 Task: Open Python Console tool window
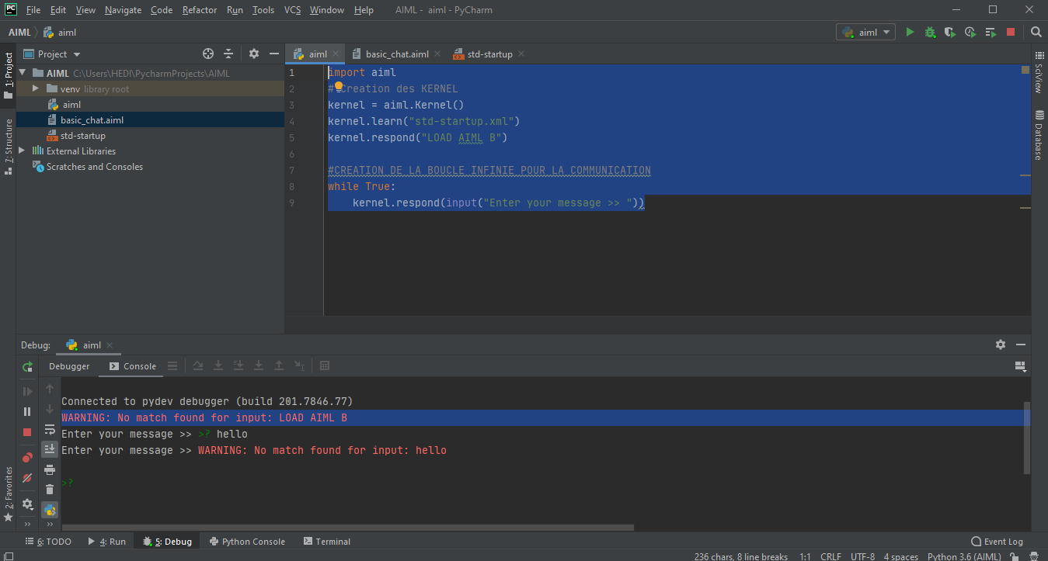tap(247, 542)
